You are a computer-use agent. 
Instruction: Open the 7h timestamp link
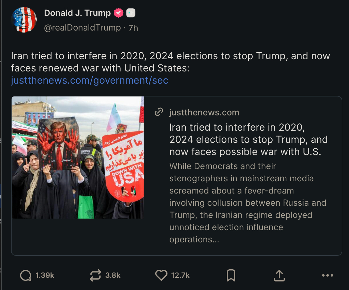pos(133,28)
